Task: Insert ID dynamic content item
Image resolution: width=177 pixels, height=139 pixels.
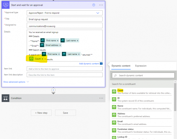Action: coord(142,99)
